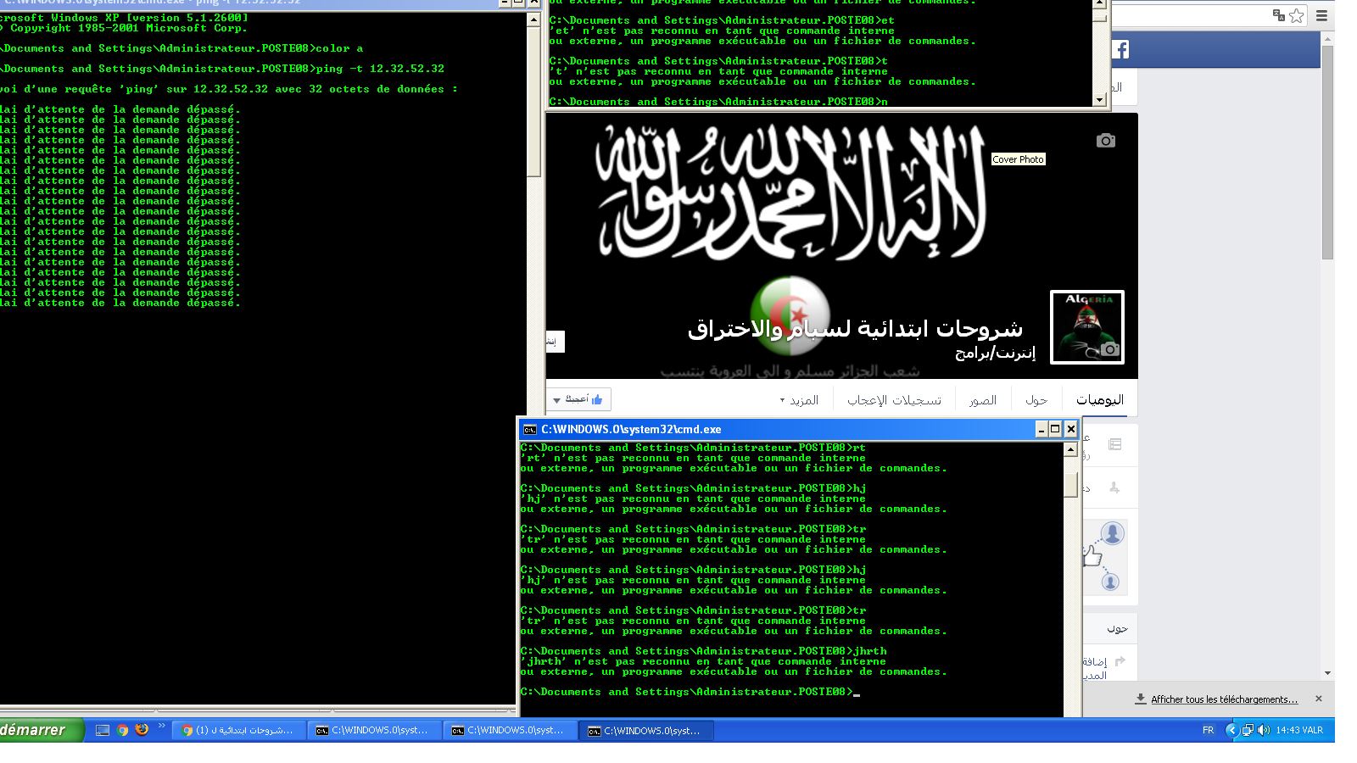1357x763 pixels.
Task: Click the translate page icon in Chrome's address bar
Action: point(1279,14)
